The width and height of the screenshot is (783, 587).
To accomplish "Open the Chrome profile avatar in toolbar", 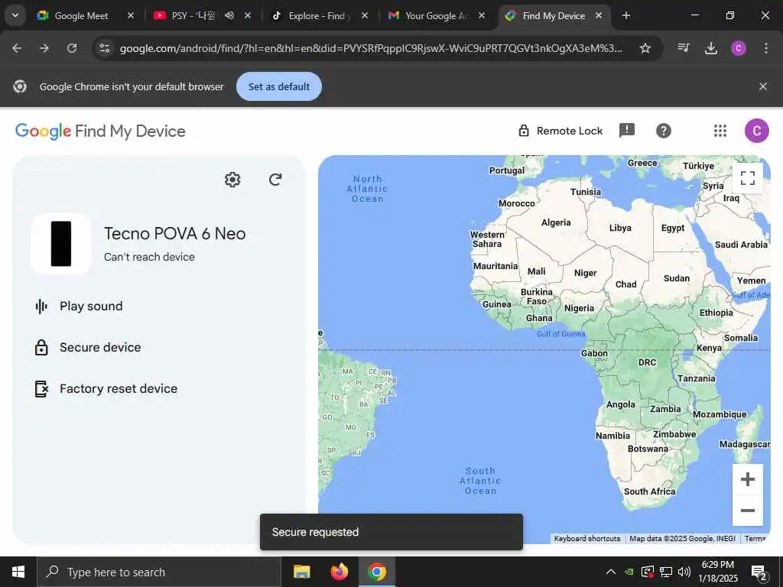I will coord(739,48).
